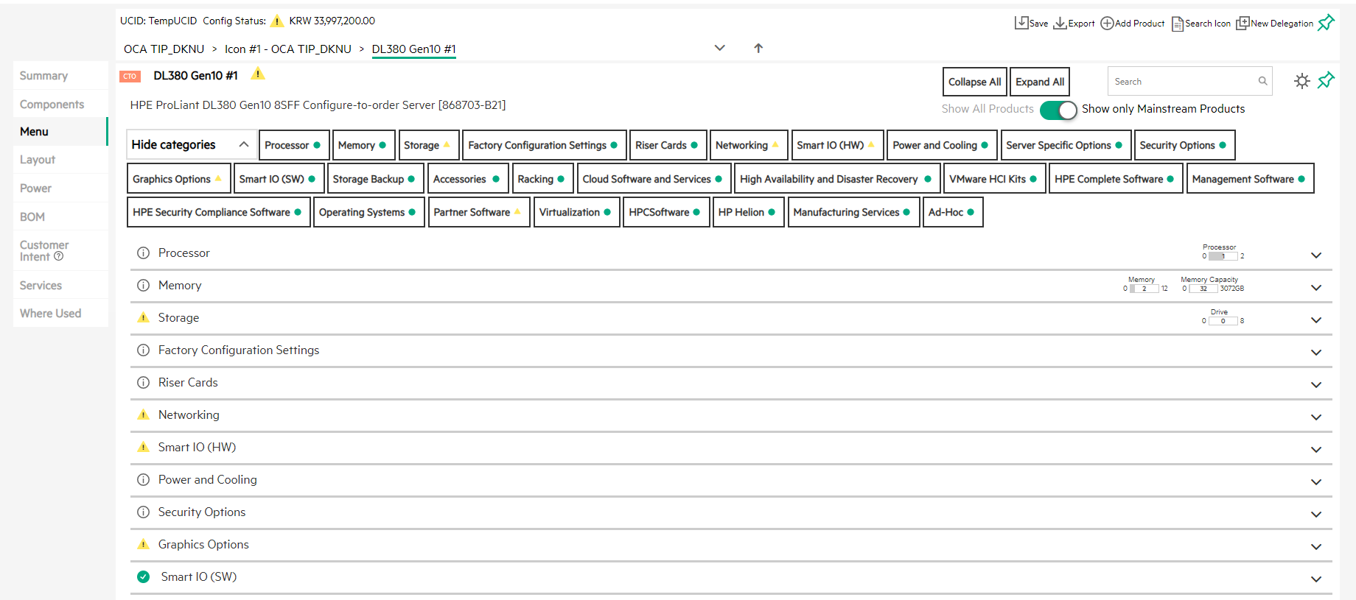Click the Config Status warning icon
The height and width of the screenshot is (600, 1356).
tap(277, 21)
